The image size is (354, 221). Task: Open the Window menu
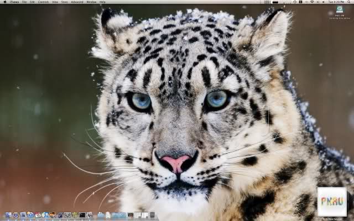(x=91, y=2)
